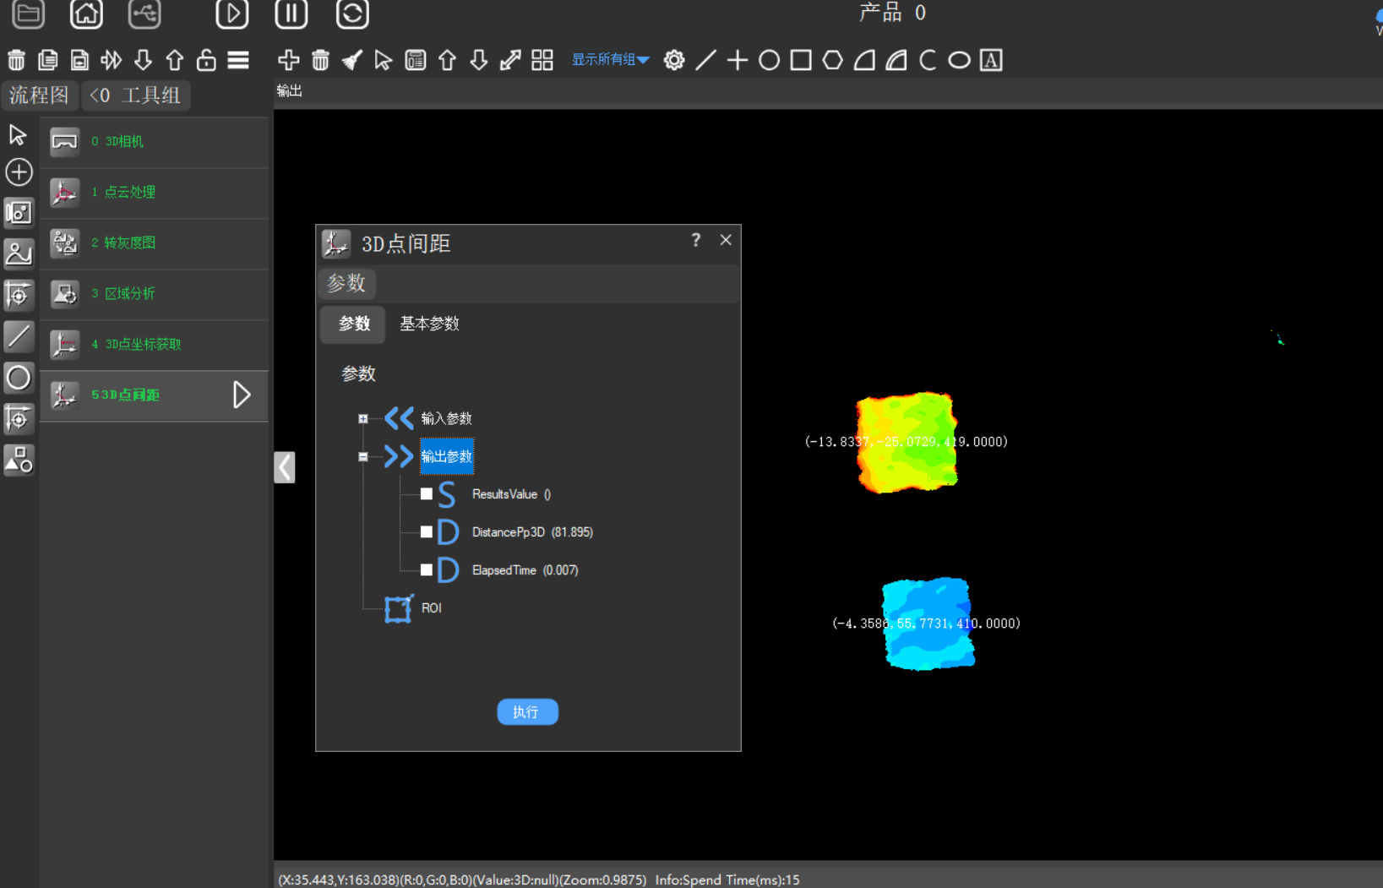Select the 1 点云处理 step

tap(155, 193)
